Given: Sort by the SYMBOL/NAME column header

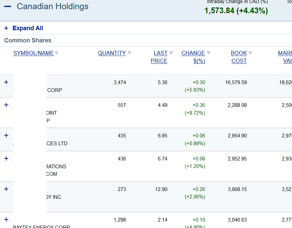Looking at the screenshot, I should pos(33,53).
